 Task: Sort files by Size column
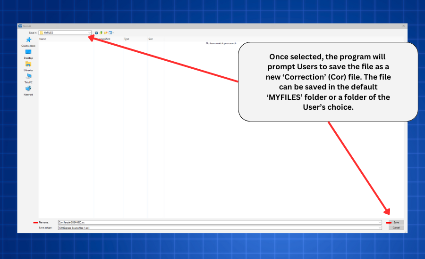pyautogui.click(x=151, y=39)
